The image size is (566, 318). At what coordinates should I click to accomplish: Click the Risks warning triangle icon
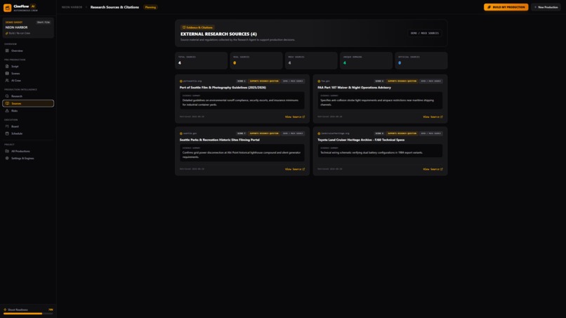7,111
